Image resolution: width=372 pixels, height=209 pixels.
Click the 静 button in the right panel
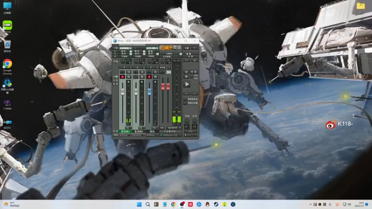(186, 77)
